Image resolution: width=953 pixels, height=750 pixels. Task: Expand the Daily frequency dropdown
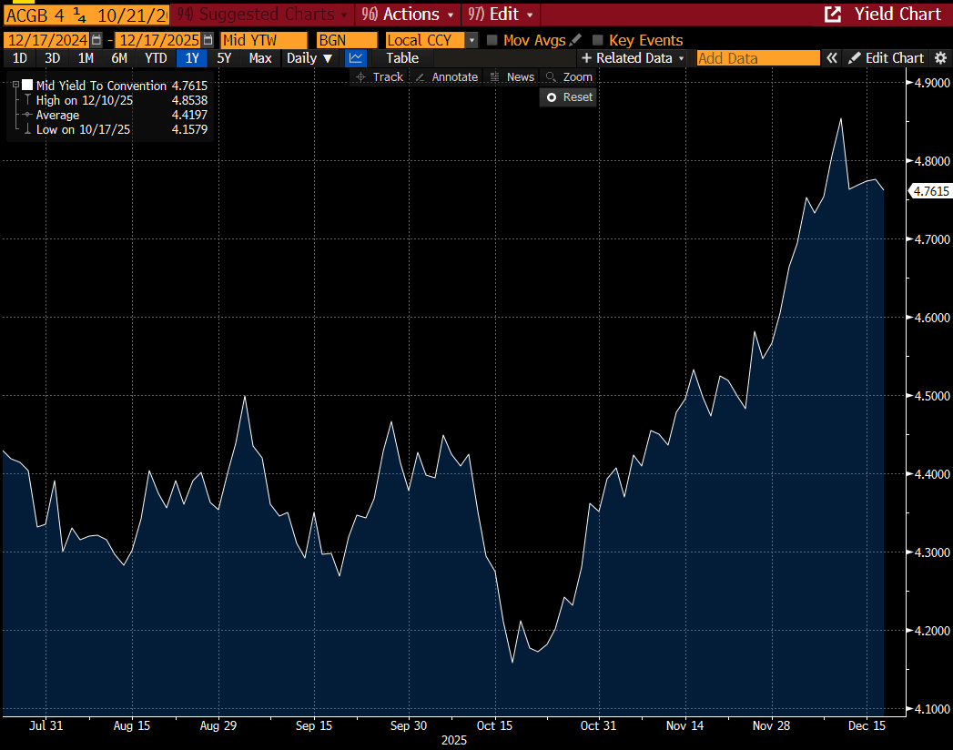pos(309,58)
